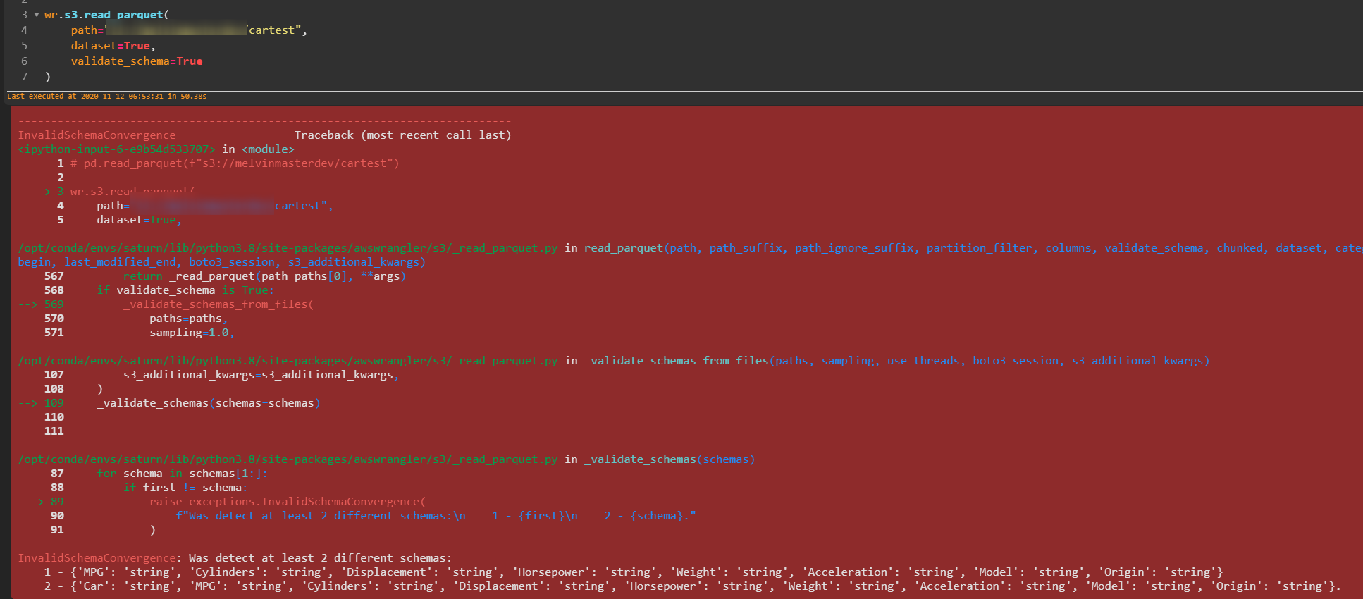Click schema 1 output starting with {'MPG': 'string'

click(647, 572)
